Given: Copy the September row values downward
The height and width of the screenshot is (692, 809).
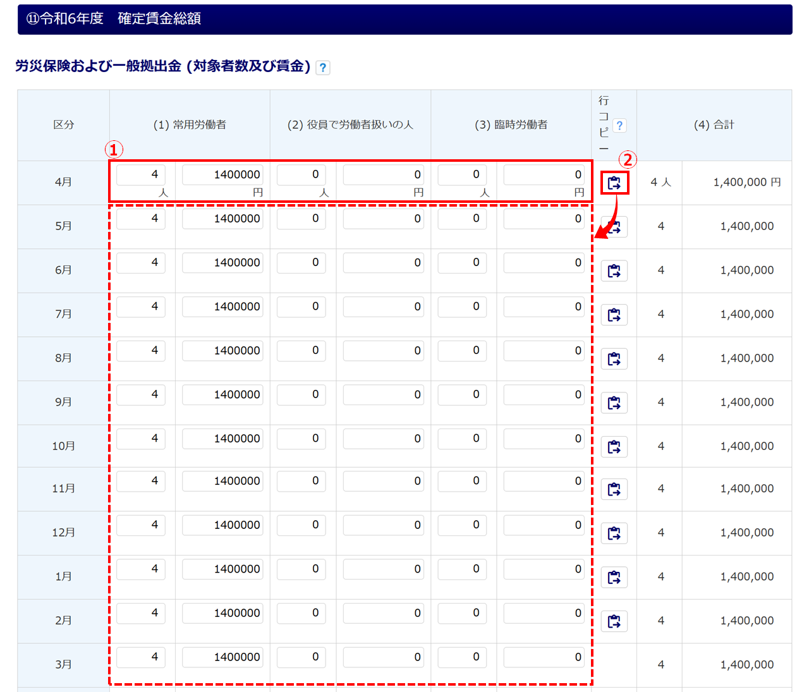Looking at the screenshot, I should point(614,403).
